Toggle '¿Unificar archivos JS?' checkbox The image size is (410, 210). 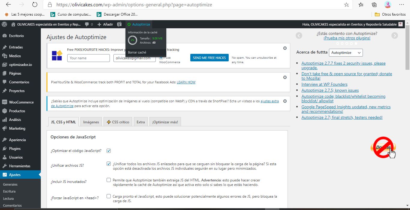(x=109, y=164)
